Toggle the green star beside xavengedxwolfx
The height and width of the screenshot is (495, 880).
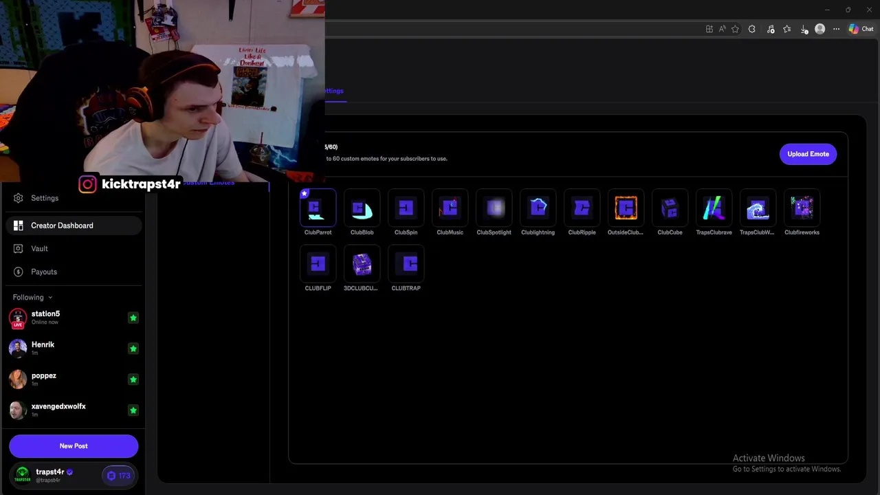coord(133,410)
